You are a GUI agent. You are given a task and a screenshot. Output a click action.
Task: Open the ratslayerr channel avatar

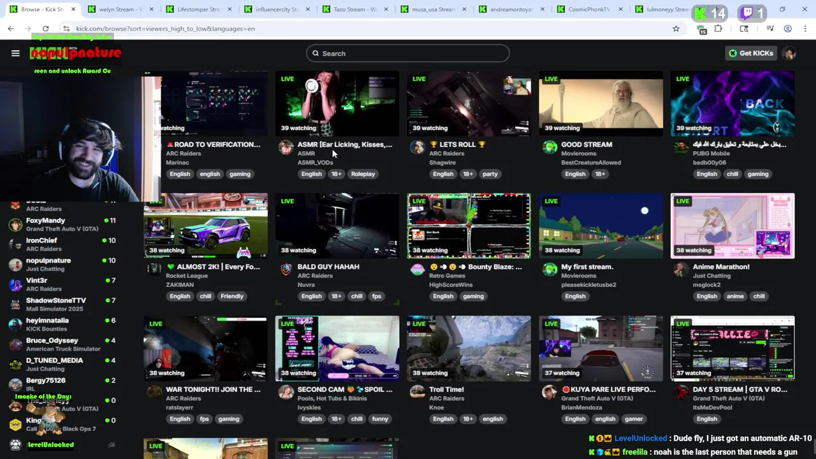pyautogui.click(x=154, y=392)
